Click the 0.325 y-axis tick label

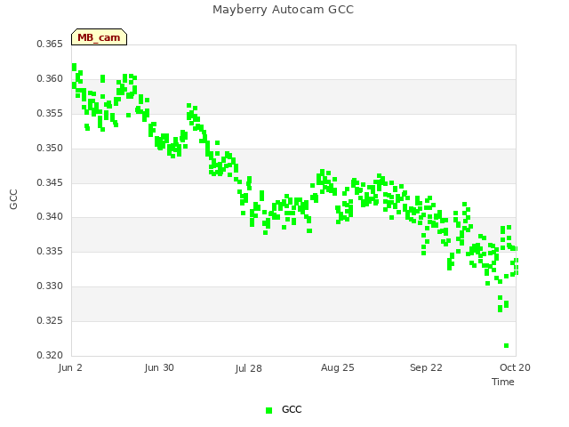click(50, 320)
